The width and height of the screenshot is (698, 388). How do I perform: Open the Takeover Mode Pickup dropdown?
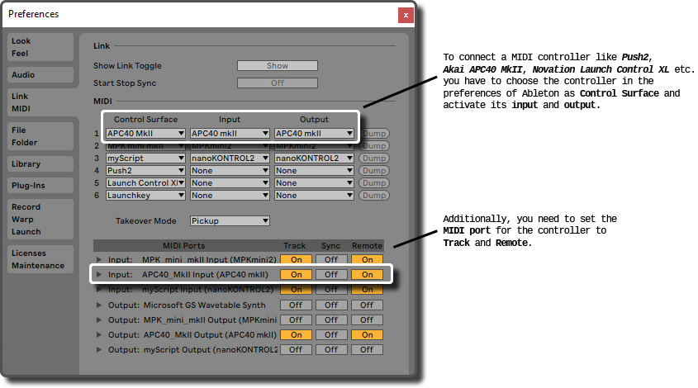pos(230,220)
